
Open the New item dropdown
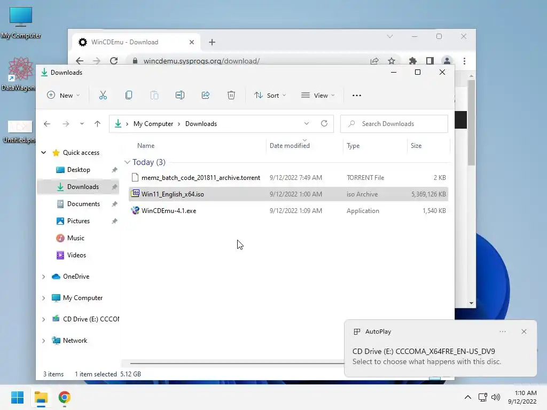point(64,95)
